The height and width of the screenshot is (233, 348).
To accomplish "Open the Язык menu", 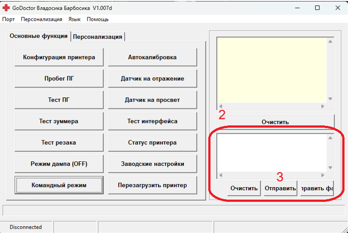I will 74,19.
